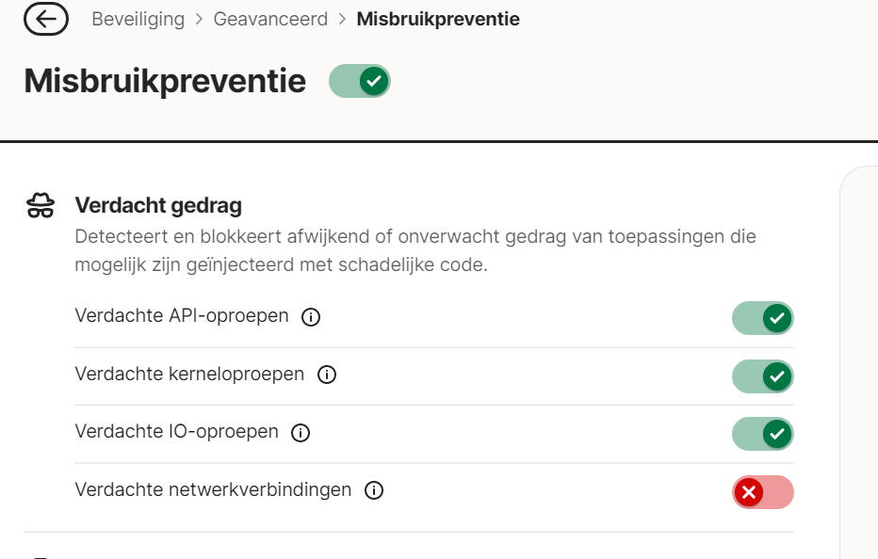Select the Verdachte IO-oproepen label text
This screenshot has width=878, height=559.
176,432
